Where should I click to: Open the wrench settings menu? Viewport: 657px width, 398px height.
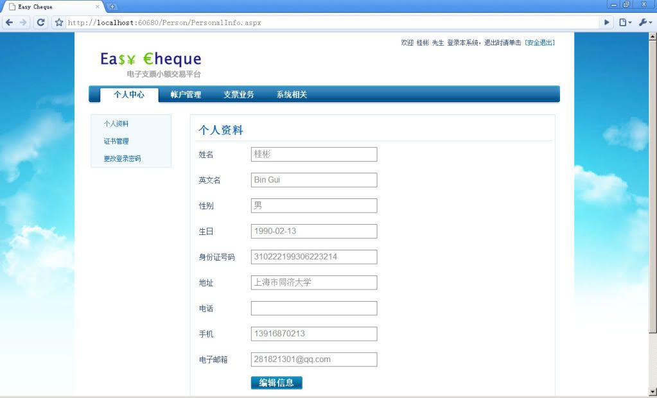(645, 22)
